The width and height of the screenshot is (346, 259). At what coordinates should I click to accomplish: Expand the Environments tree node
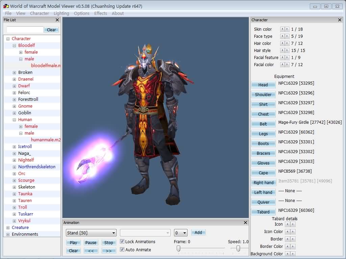pyautogui.click(x=8, y=234)
